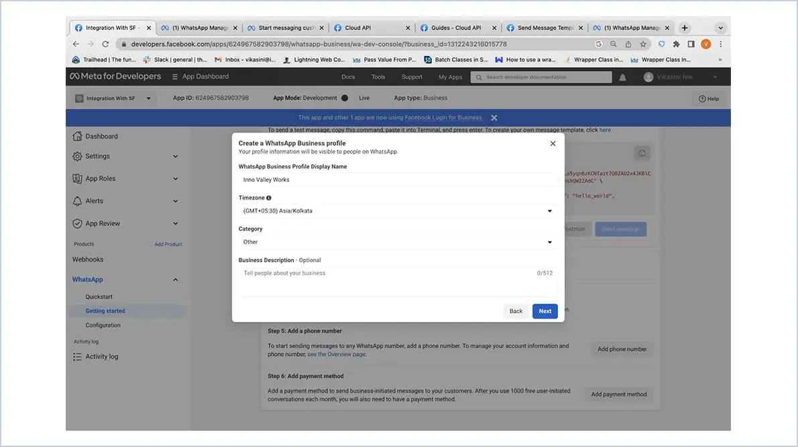This screenshot has height=447, width=798.
Task: Open the Trailhead bookmark
Action: pyautogui.click(x=104, y=60)
